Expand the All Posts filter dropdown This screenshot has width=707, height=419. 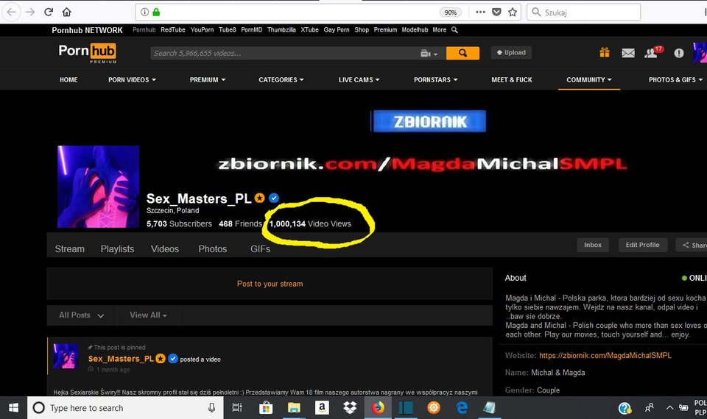[x=82, y=315]
